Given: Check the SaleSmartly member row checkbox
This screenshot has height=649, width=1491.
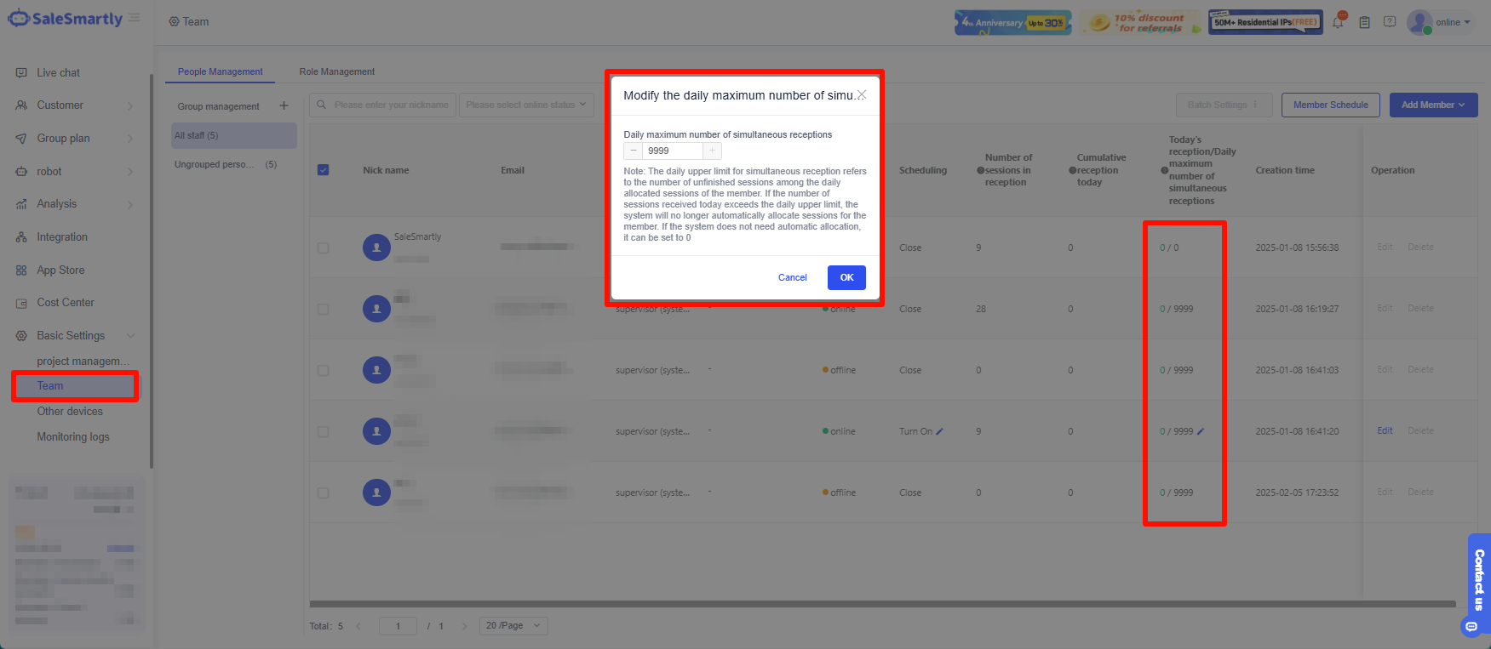Looking at the screenshot, I should [x=323, y=248].
